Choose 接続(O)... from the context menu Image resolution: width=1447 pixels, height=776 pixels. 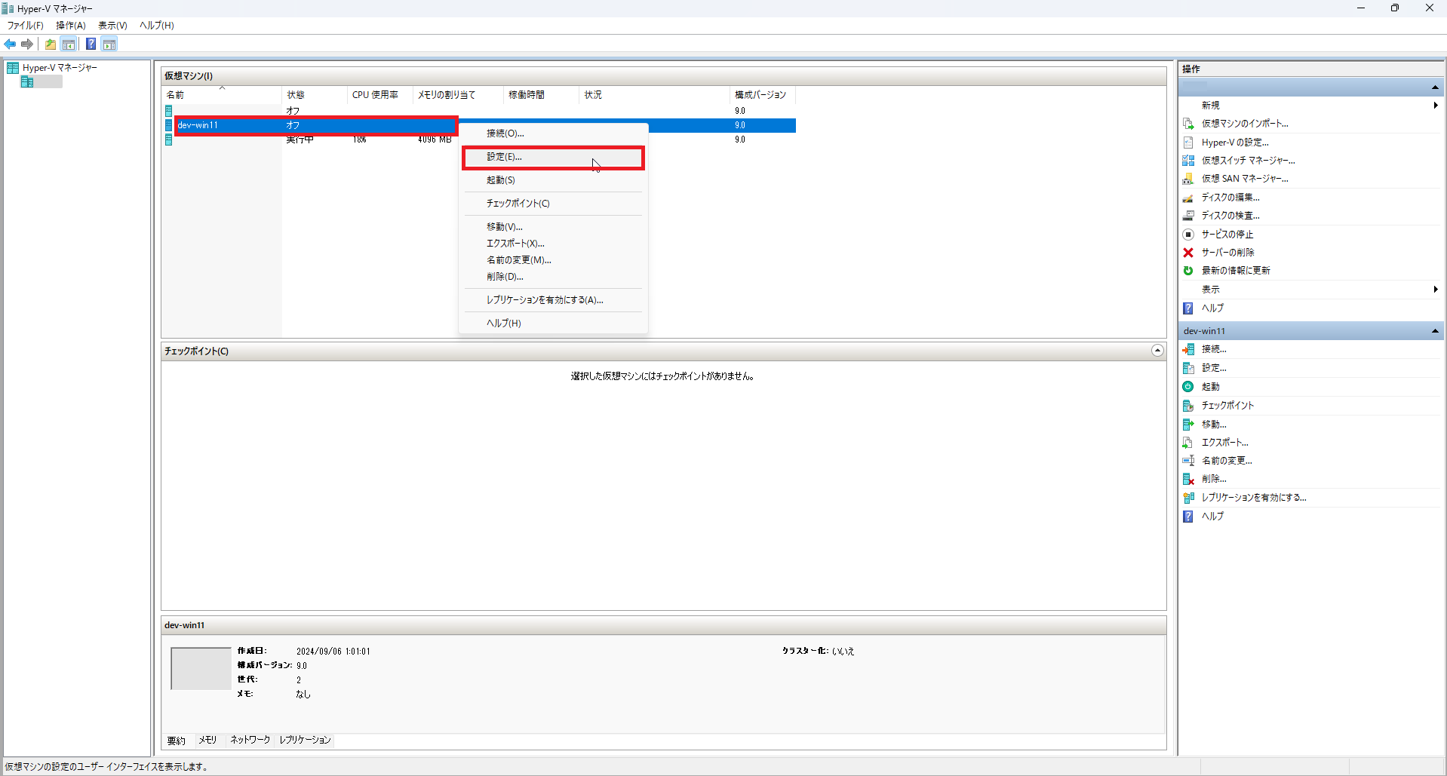point(553,133)
